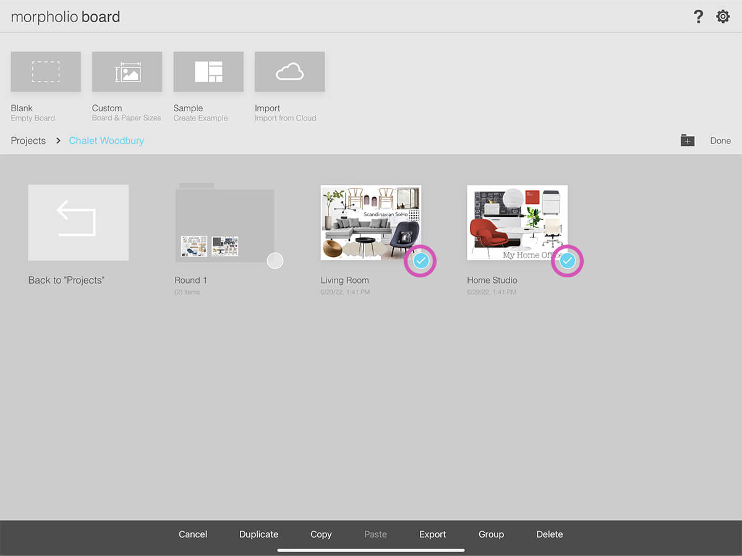The height and width of the screenshot is (556, 742).
Task: Tap Cancel in bottom toolbar
Action: (x=193, y=534)
